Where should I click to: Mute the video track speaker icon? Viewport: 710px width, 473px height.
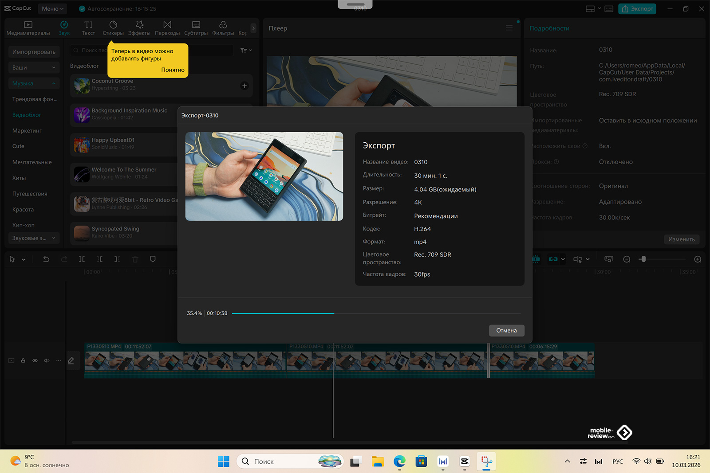[x=47, y=361]
